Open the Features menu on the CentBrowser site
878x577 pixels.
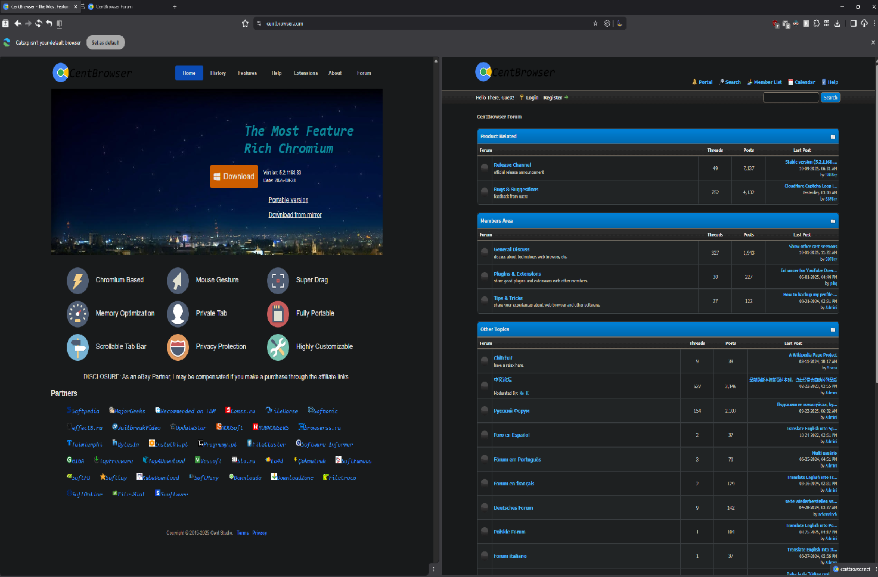coord(247,73)
